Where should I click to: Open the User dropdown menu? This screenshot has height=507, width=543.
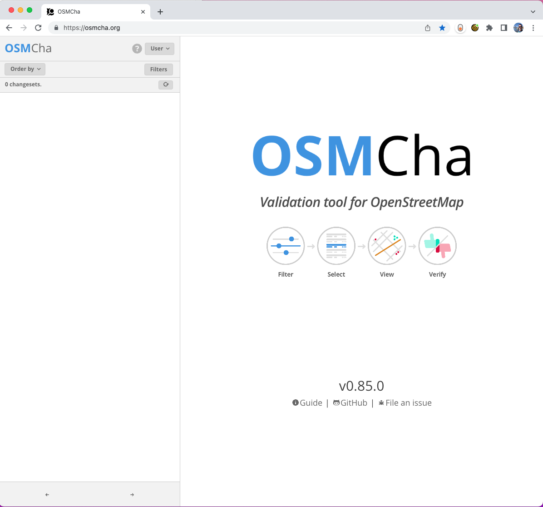click(x=160, y=49)
